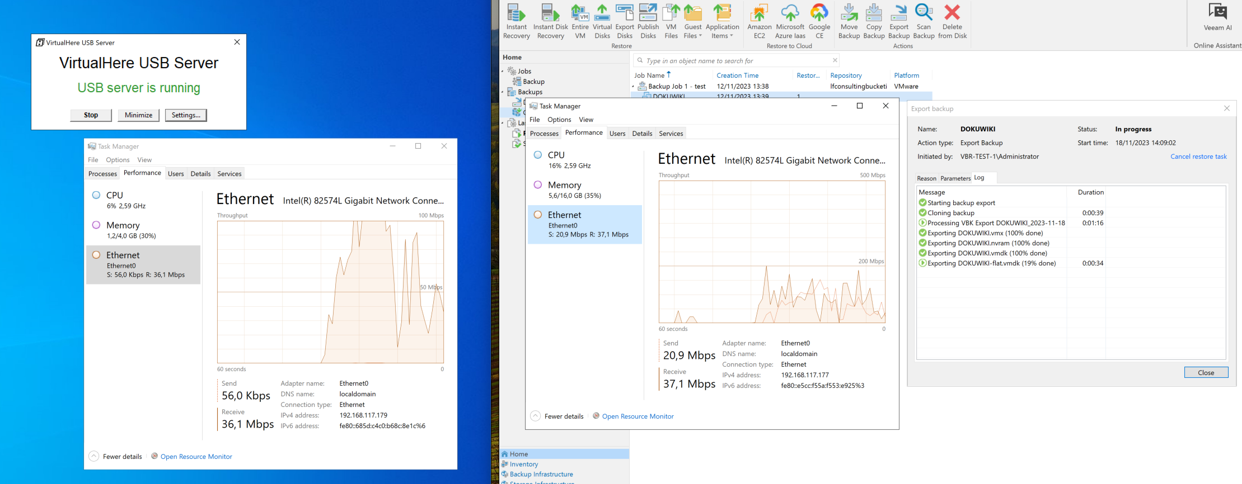Clear the search field with the X
Viewport: 1242px width, 484px height.
point(835,60)
